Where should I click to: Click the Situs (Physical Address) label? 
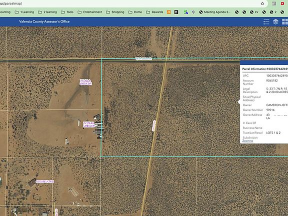251,98
